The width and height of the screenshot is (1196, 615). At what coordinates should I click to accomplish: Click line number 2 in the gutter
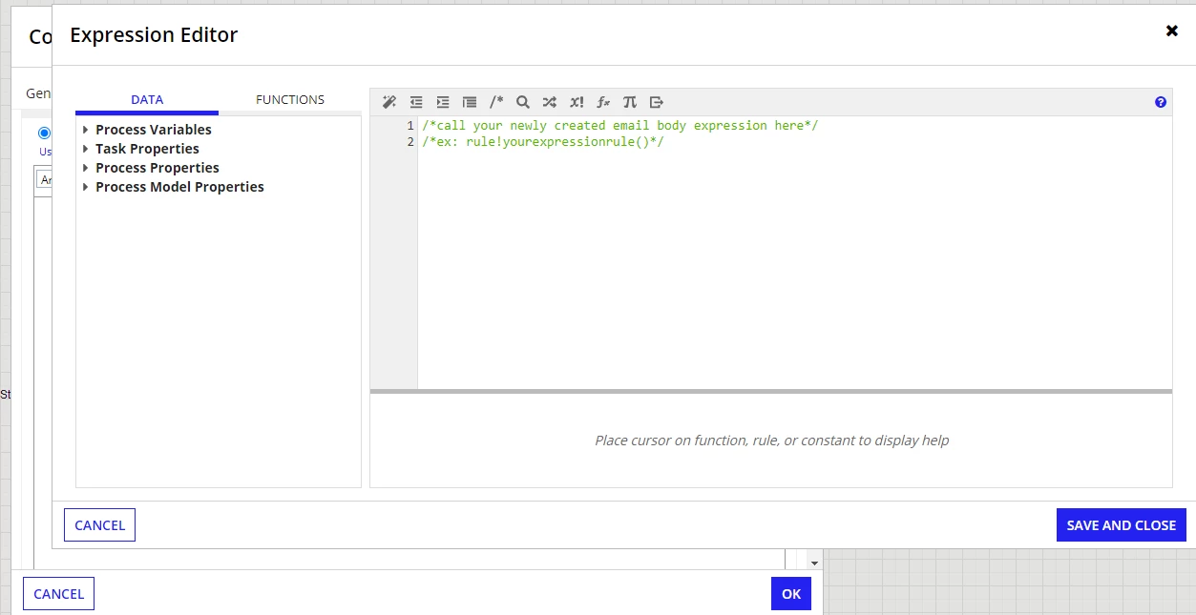[x=410, y=142]
